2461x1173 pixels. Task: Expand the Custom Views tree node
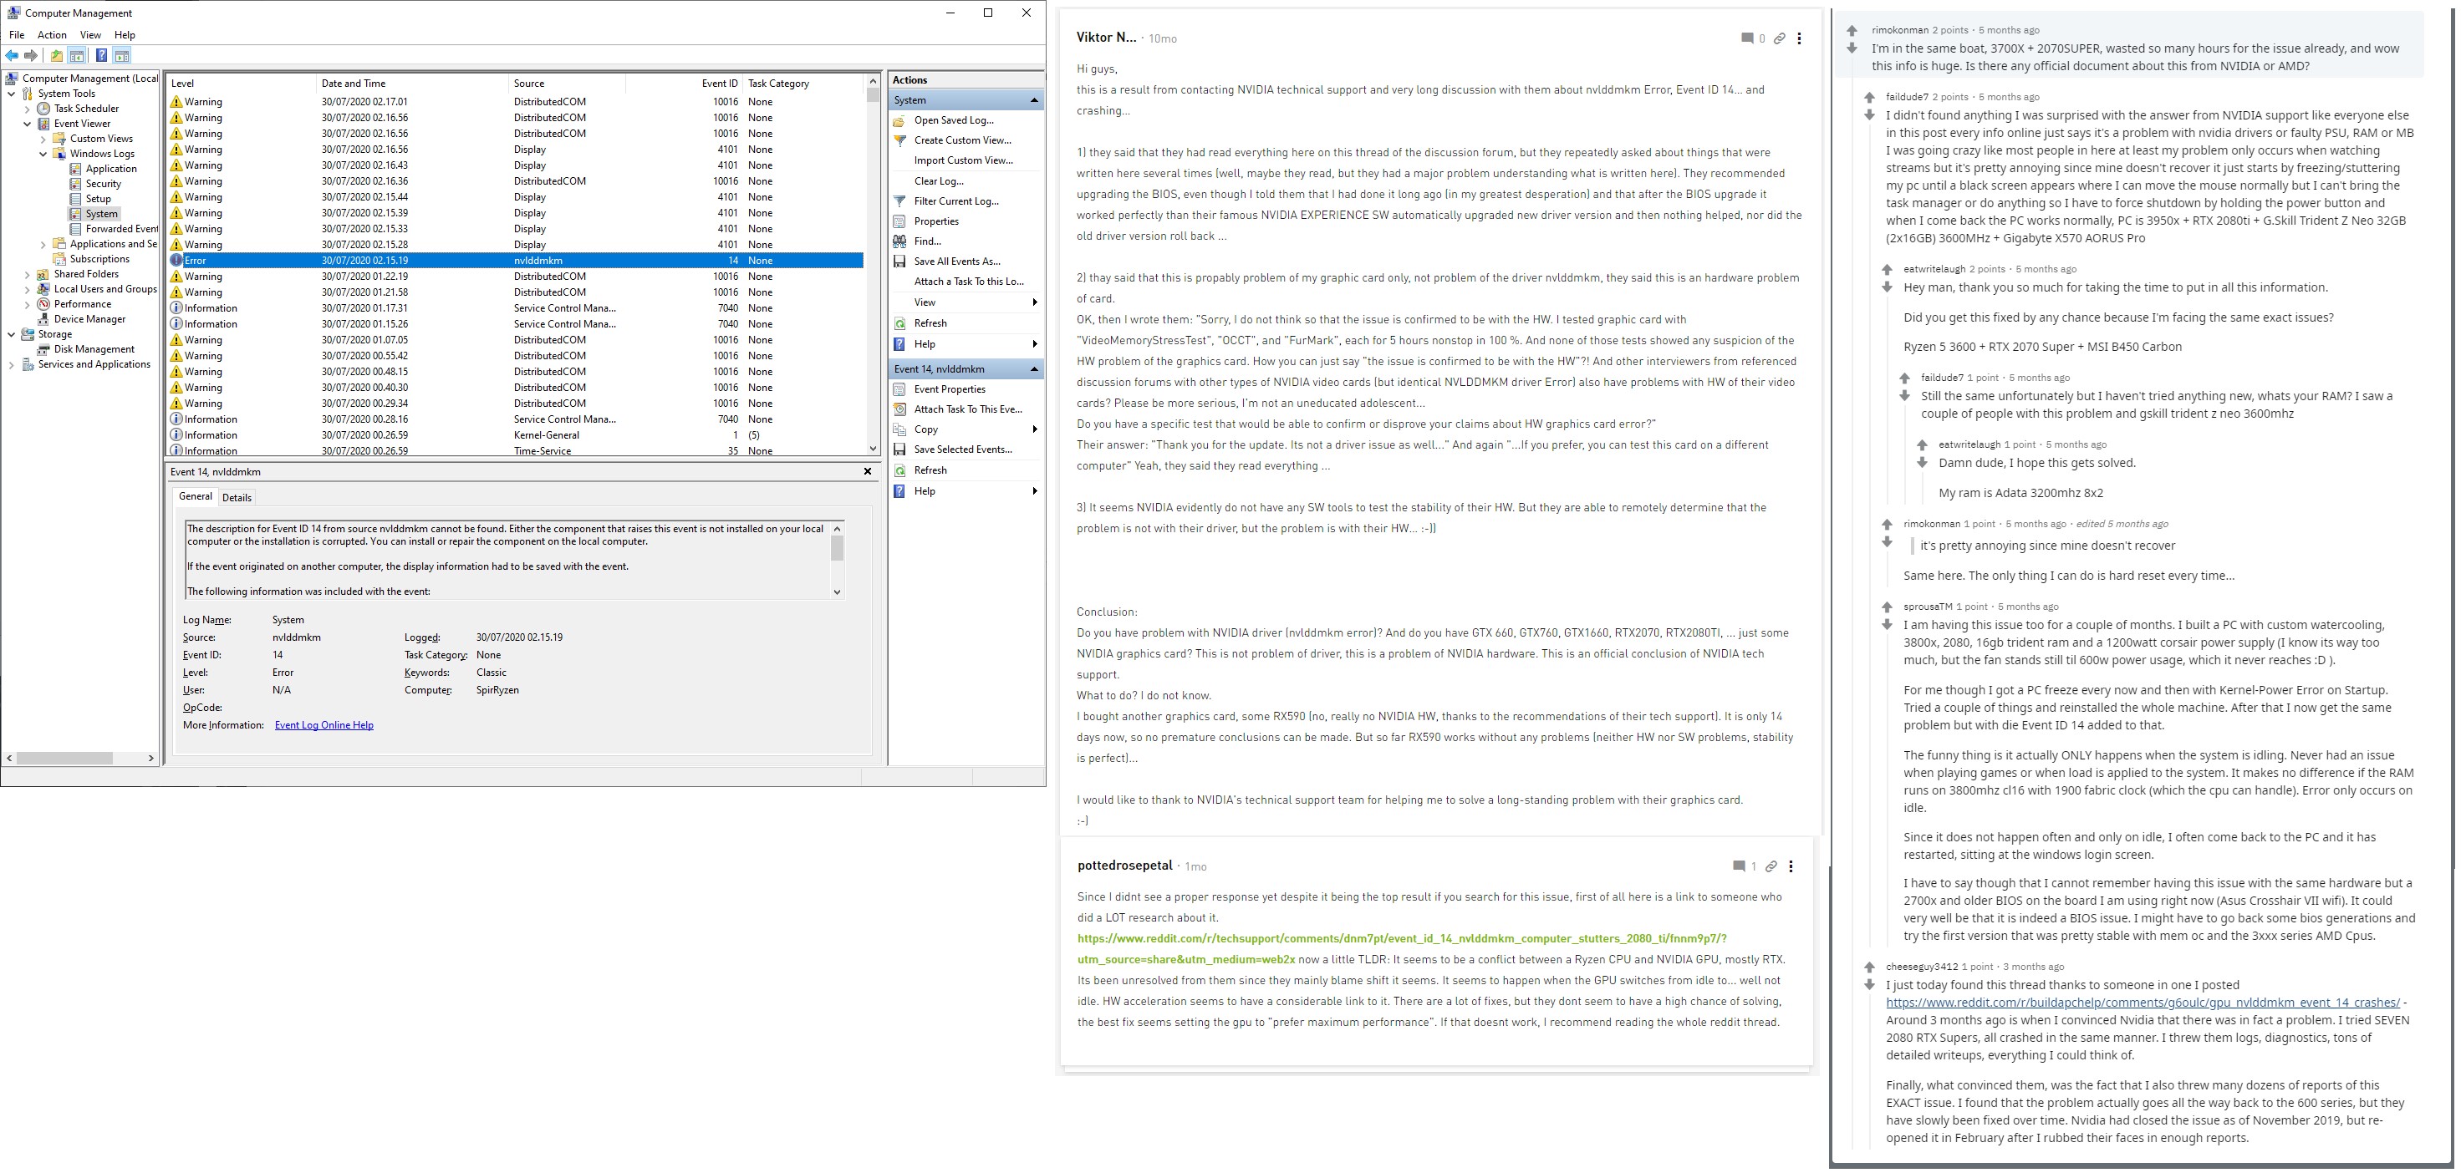[x=43, y=140]
